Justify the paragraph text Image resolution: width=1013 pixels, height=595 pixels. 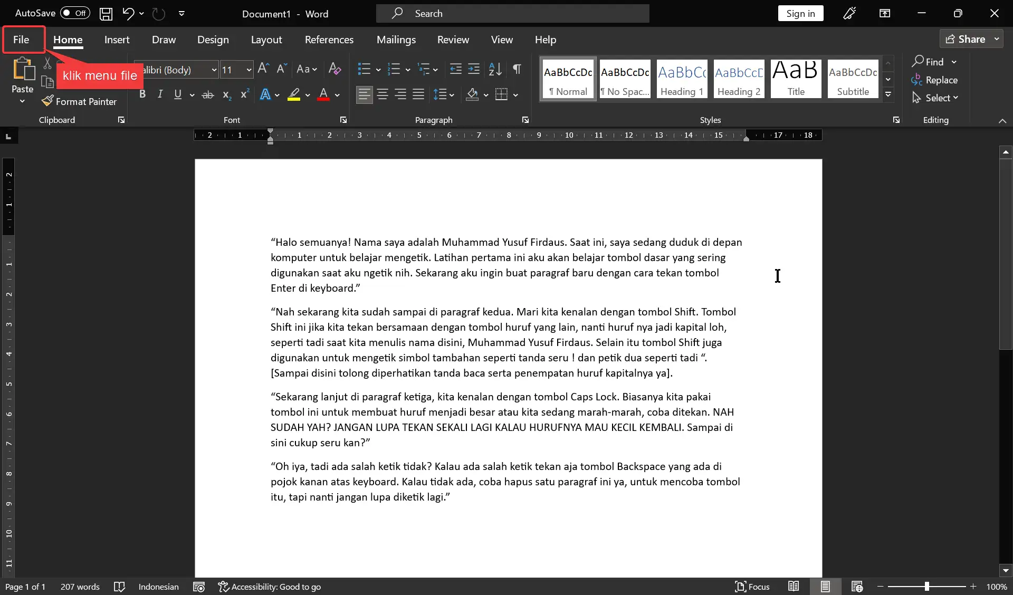click(418, 95)
